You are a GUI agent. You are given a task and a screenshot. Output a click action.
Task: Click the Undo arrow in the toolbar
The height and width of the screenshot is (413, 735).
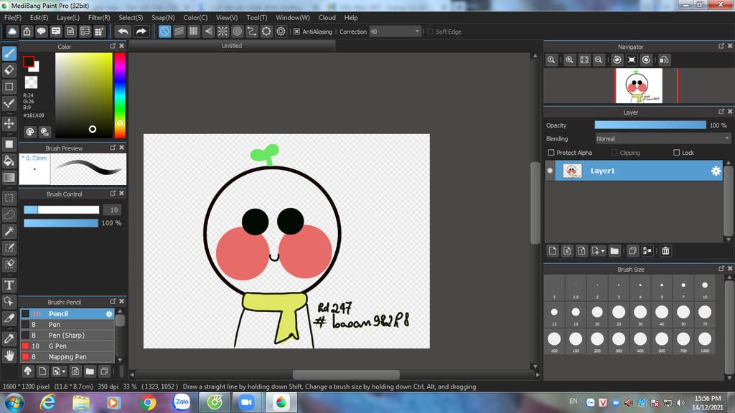pyautogui.click(x=123, y=32)
